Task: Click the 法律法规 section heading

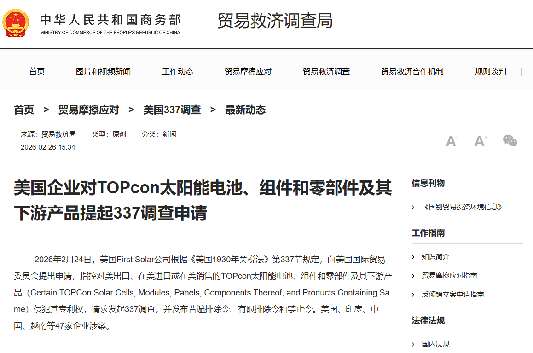Action: pos(428,320)
